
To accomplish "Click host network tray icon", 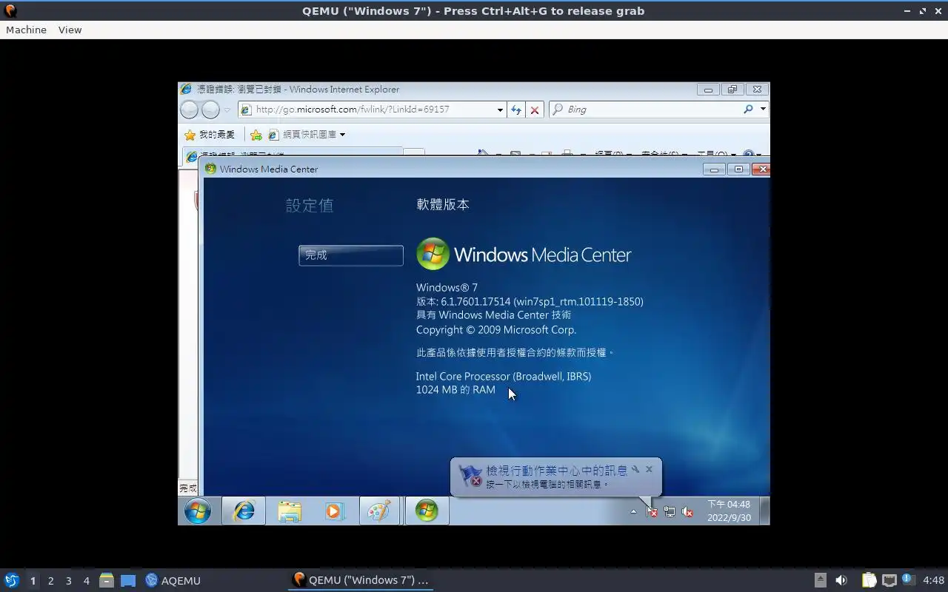I will [x=889, y=580].
